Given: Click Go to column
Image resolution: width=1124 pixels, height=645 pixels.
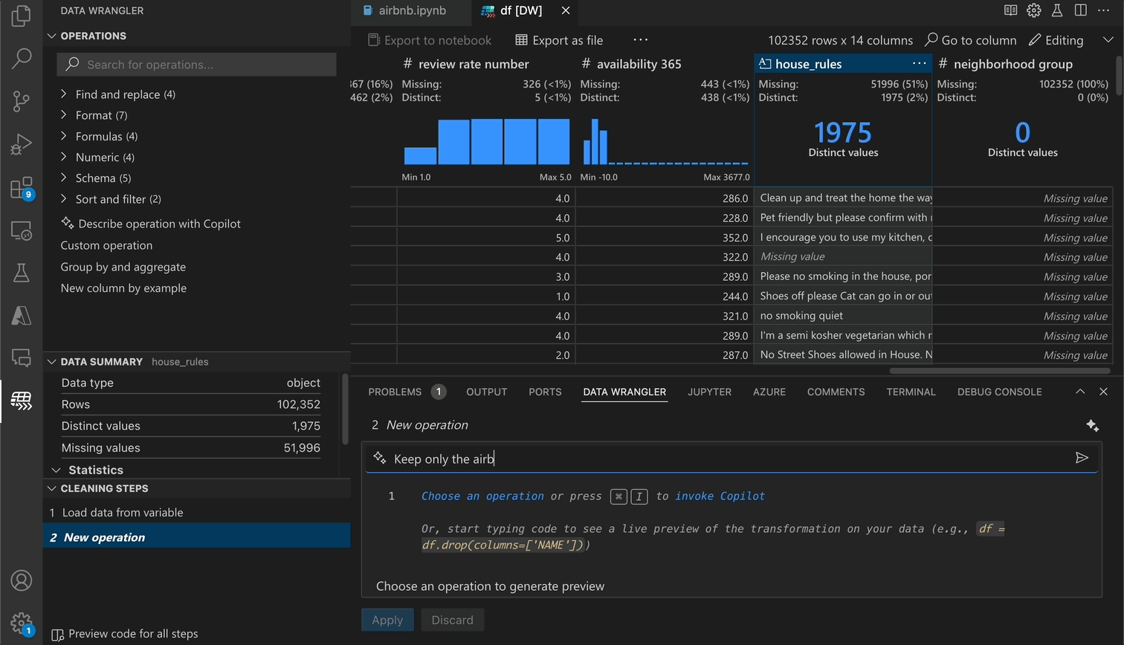Looking at the screenshot, I should pyautogui.click(x=970, y=40).
